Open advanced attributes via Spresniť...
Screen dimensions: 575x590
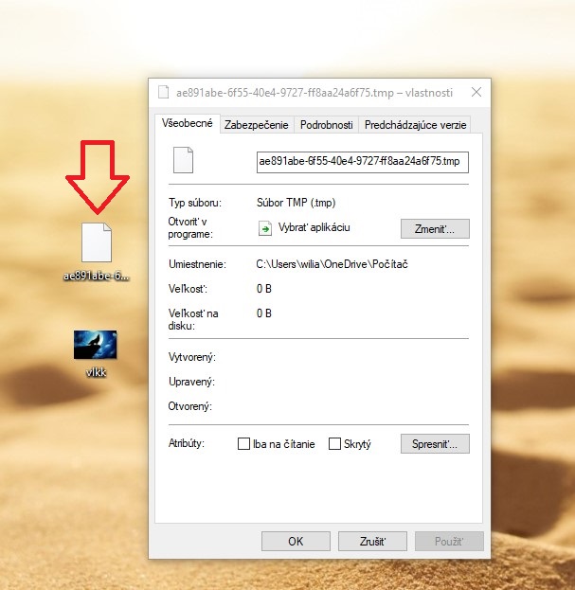click(x=435, y=444)
